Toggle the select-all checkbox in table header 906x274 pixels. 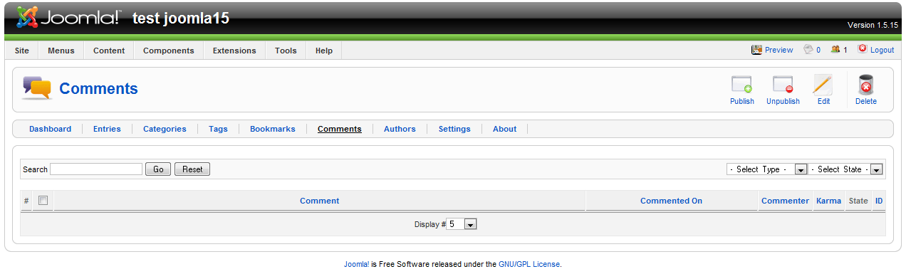pyautogui.click(x=43, y=201)
